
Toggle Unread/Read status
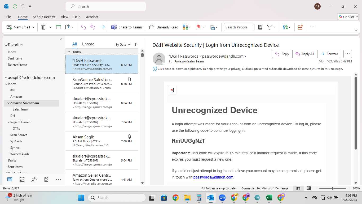[x=164, y=27]
